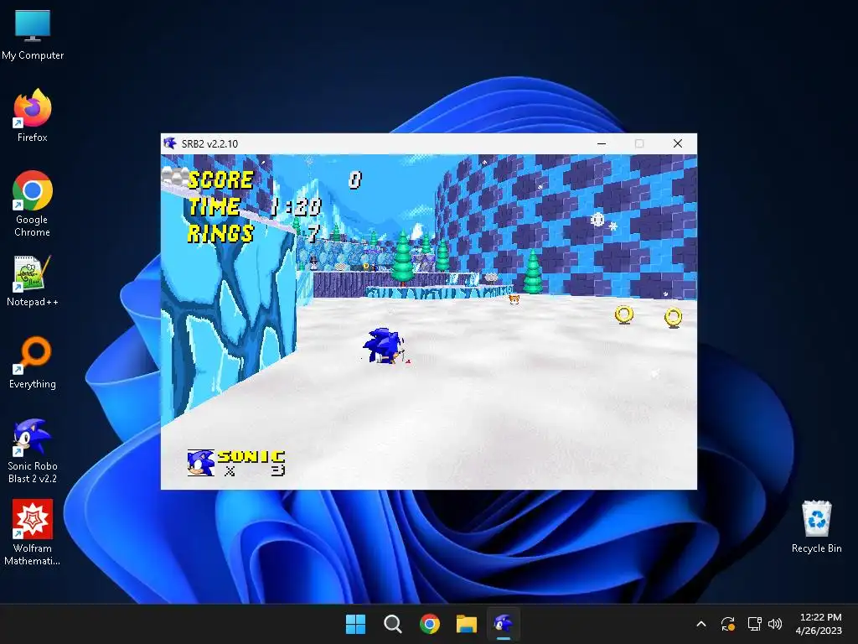Image resolution: width=858 pixels, height=644 pixels.
Task: Select the Recycle Bin desktop icon
Action: [x=816, y=527]
